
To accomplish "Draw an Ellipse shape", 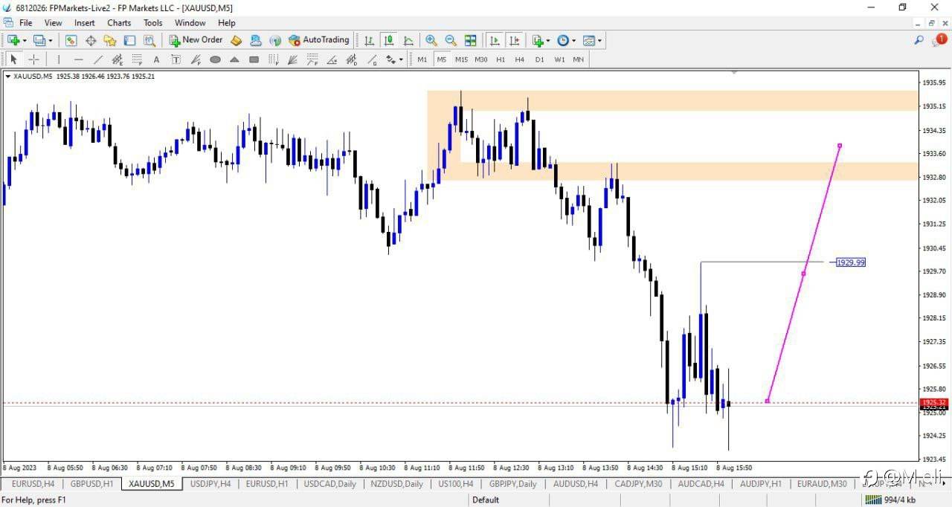I will coord(215,59).
